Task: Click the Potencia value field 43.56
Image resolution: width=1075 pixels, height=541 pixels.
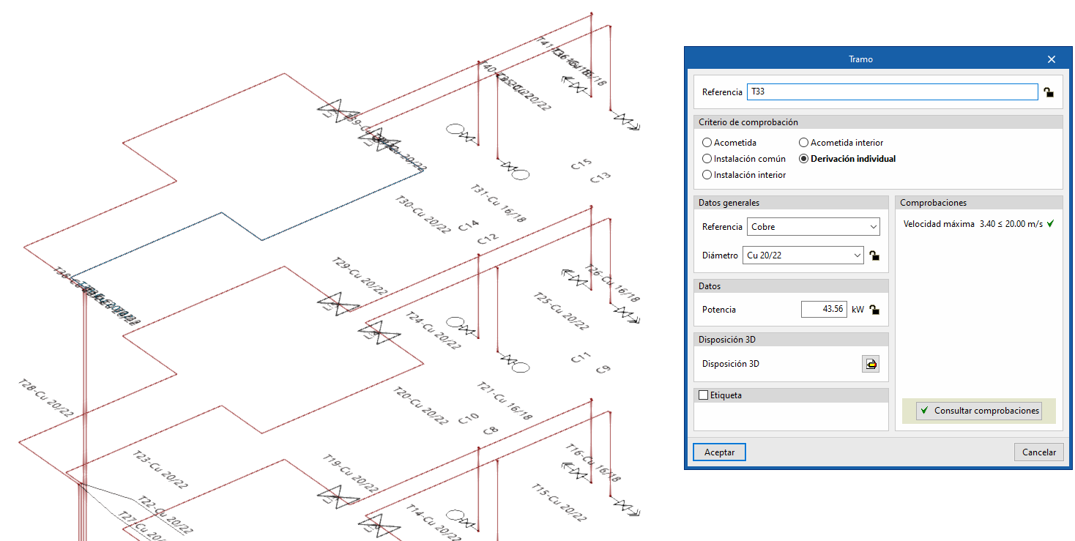Action: point(824,310)
